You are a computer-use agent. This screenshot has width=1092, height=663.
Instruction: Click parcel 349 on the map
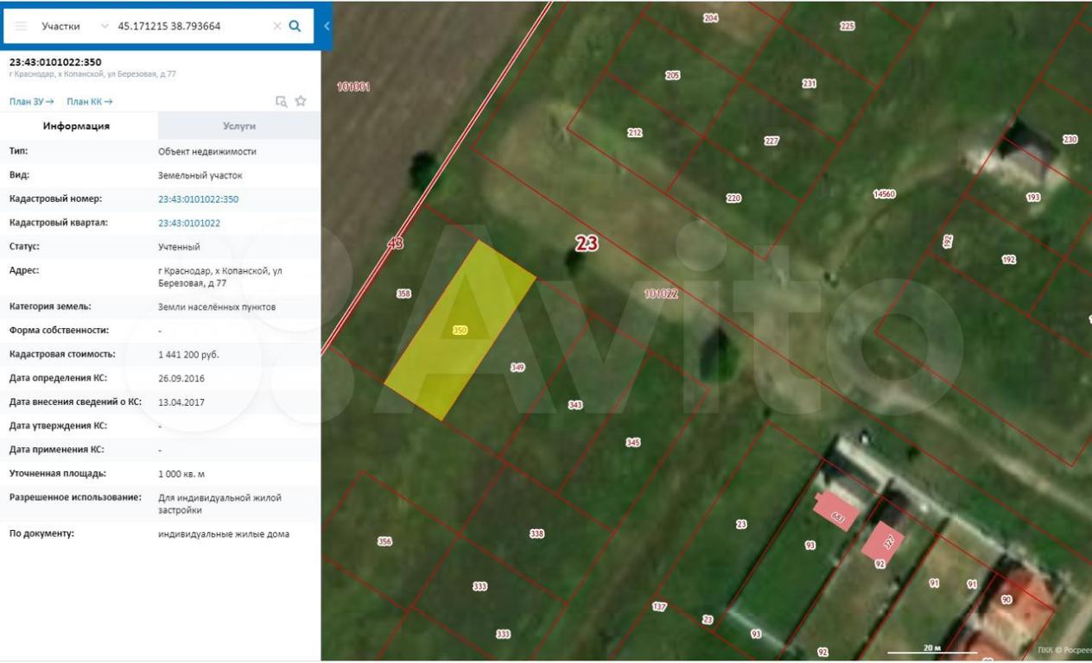(517, 367)
